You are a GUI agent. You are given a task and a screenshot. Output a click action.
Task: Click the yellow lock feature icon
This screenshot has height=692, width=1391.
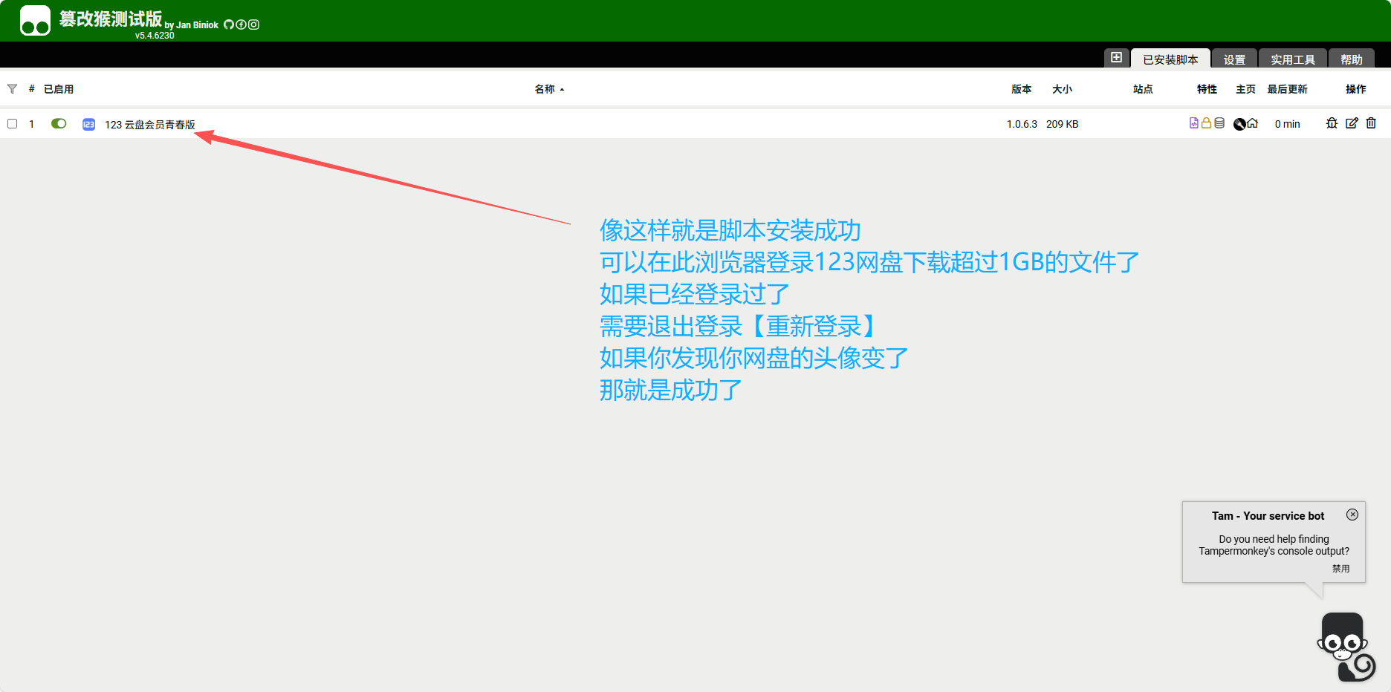pos(1205,123)
